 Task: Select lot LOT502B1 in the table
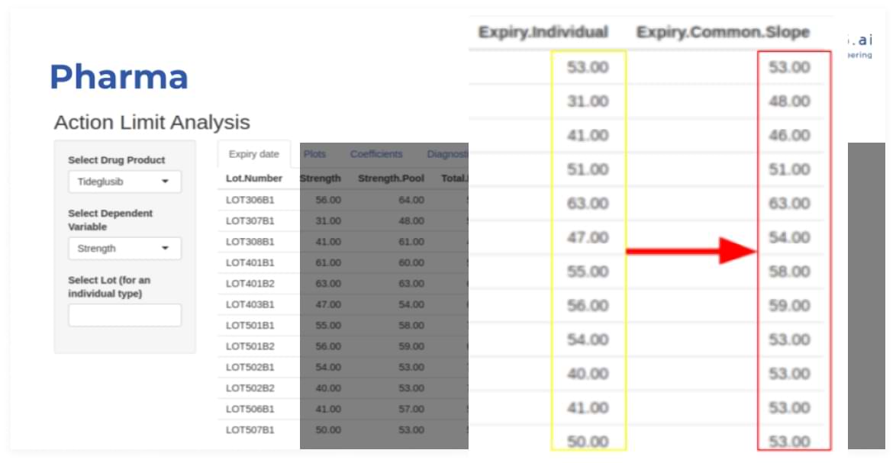pos(250,367)
